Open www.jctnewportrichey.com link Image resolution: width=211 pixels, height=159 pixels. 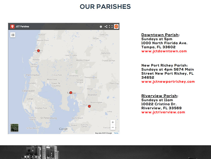[x=168, y=82]
